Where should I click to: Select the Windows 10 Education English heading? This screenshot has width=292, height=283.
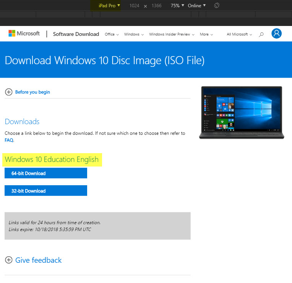52,160
